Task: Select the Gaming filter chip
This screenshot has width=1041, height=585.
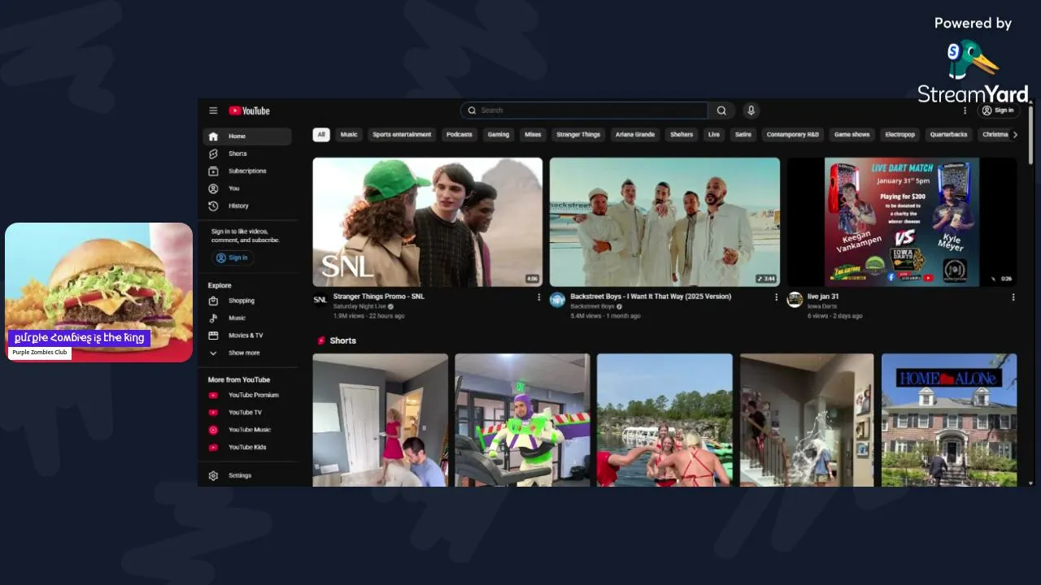Action: tap(499, 135)
